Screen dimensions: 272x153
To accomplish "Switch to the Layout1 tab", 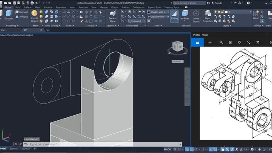I will point(14,149).
